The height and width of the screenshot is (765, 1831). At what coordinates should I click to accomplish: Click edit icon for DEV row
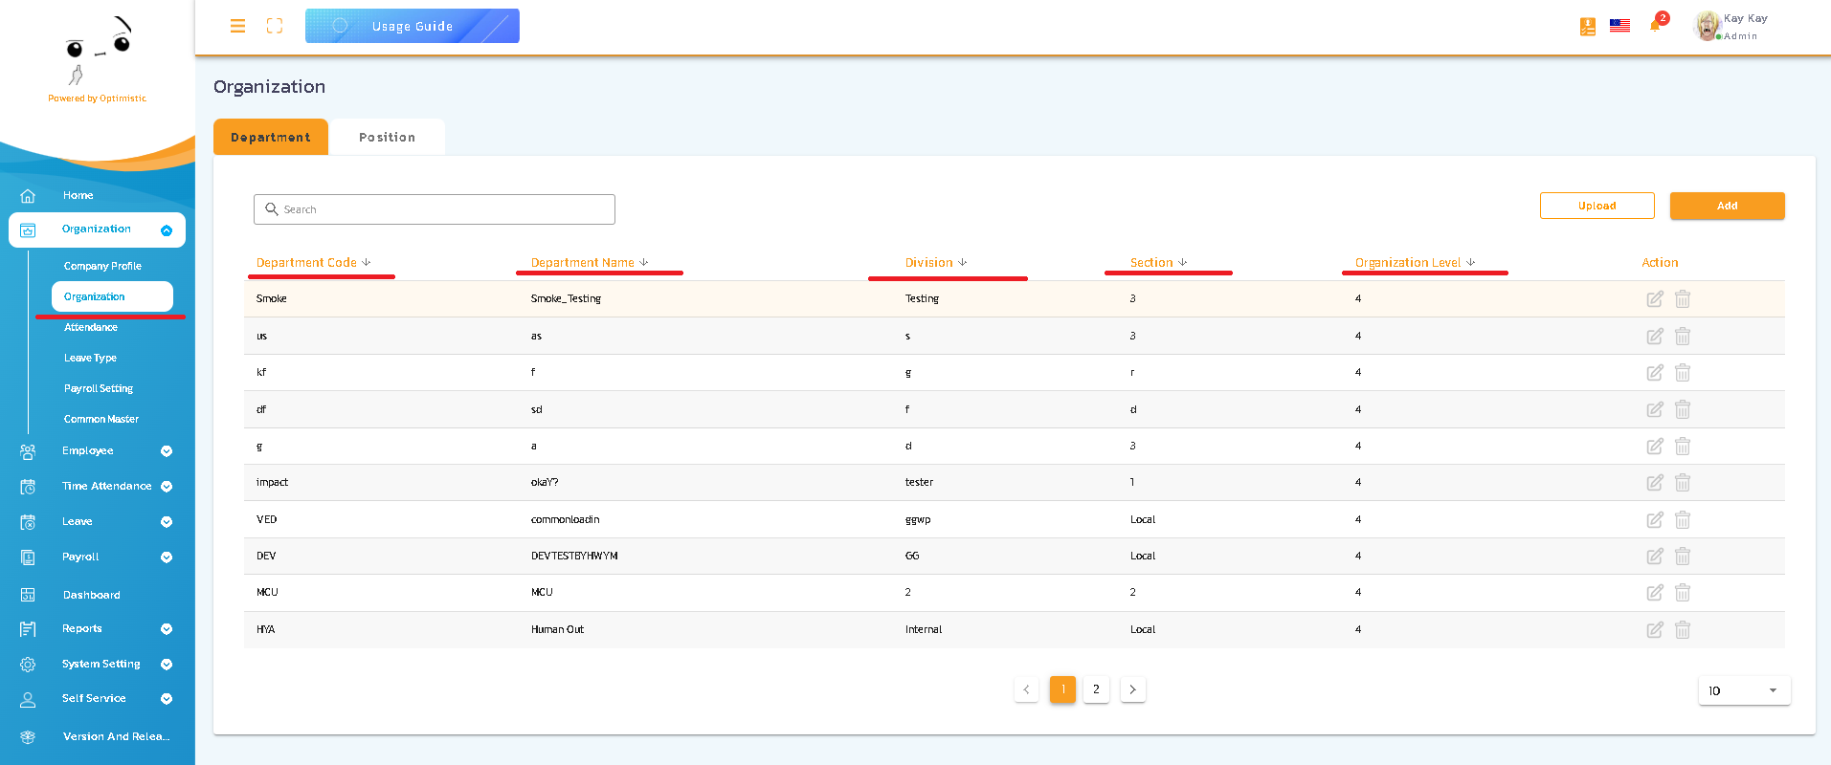click(1654, 557)
